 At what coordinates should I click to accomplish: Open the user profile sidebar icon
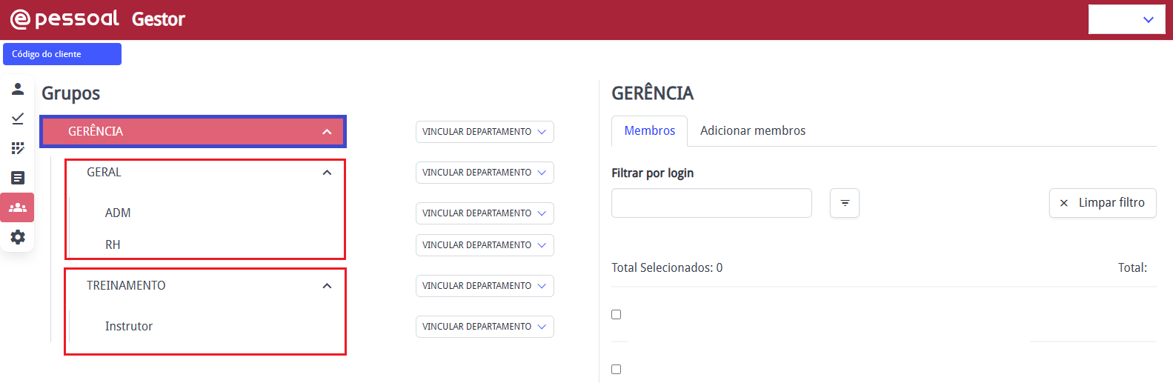[18, 89]
